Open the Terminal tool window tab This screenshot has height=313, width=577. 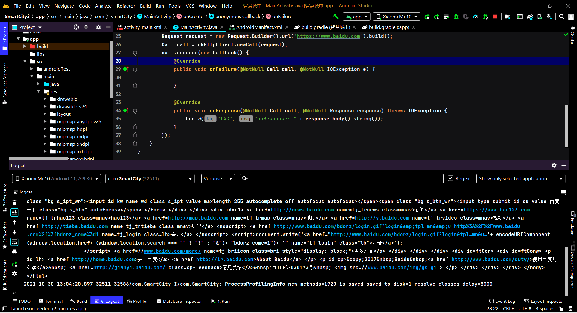tap(51, 301)
